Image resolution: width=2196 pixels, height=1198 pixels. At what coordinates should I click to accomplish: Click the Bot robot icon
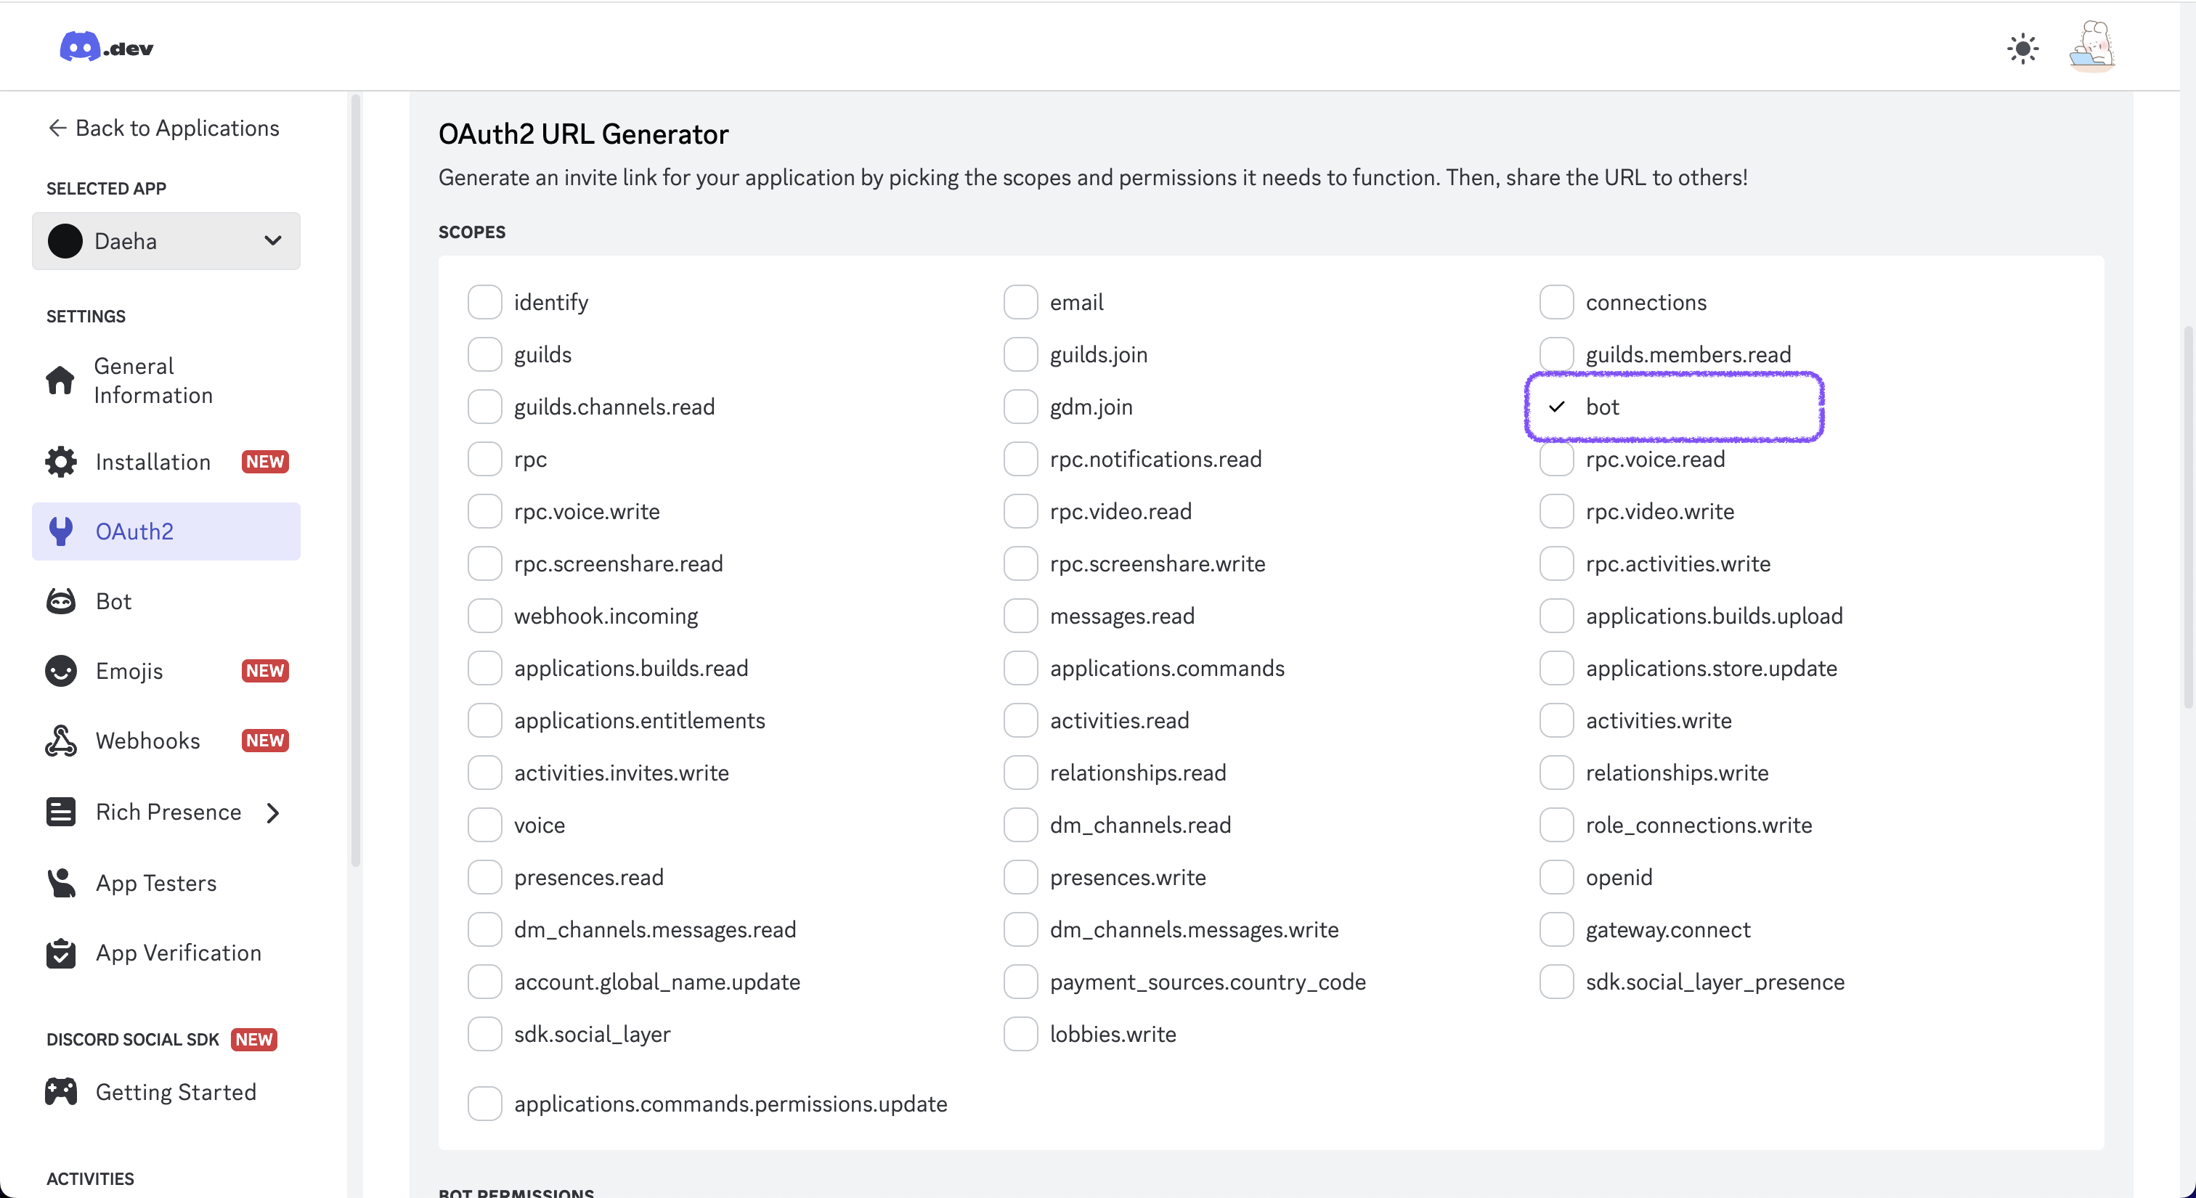[60, 602]
